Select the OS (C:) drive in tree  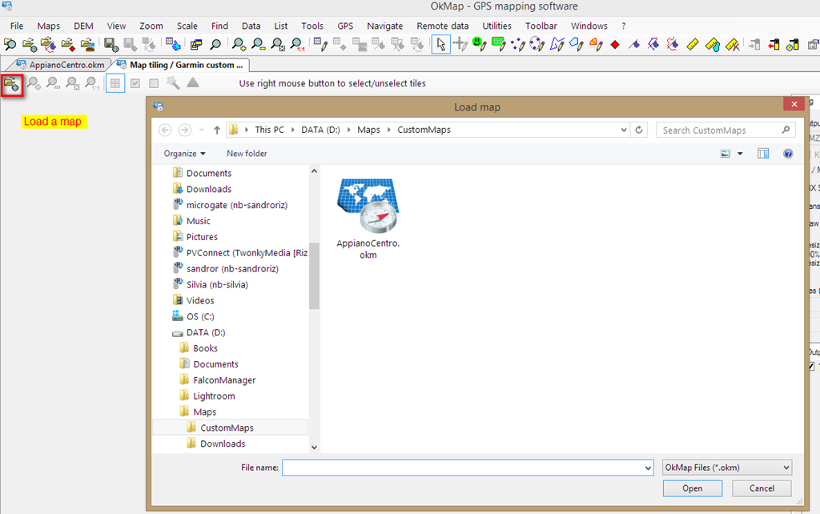click(x=200, y=316)
